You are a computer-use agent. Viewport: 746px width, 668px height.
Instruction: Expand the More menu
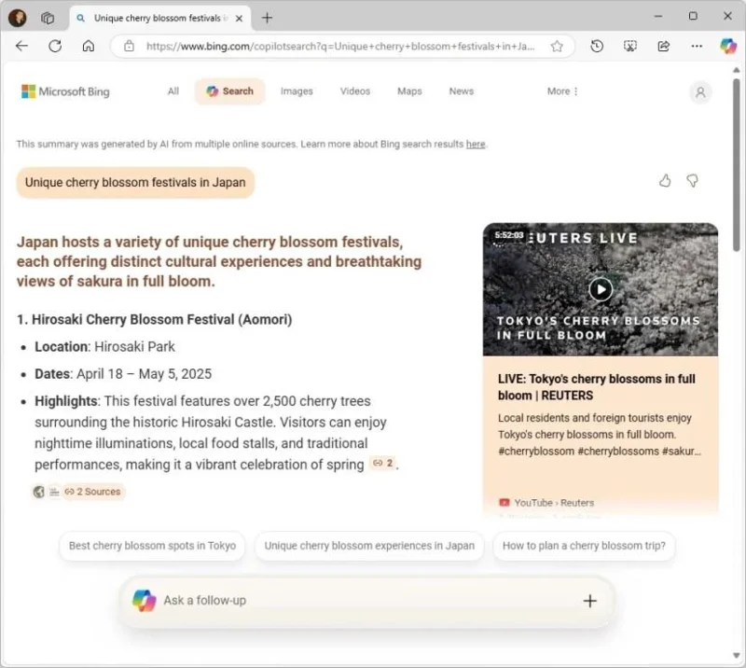(562, 90)
